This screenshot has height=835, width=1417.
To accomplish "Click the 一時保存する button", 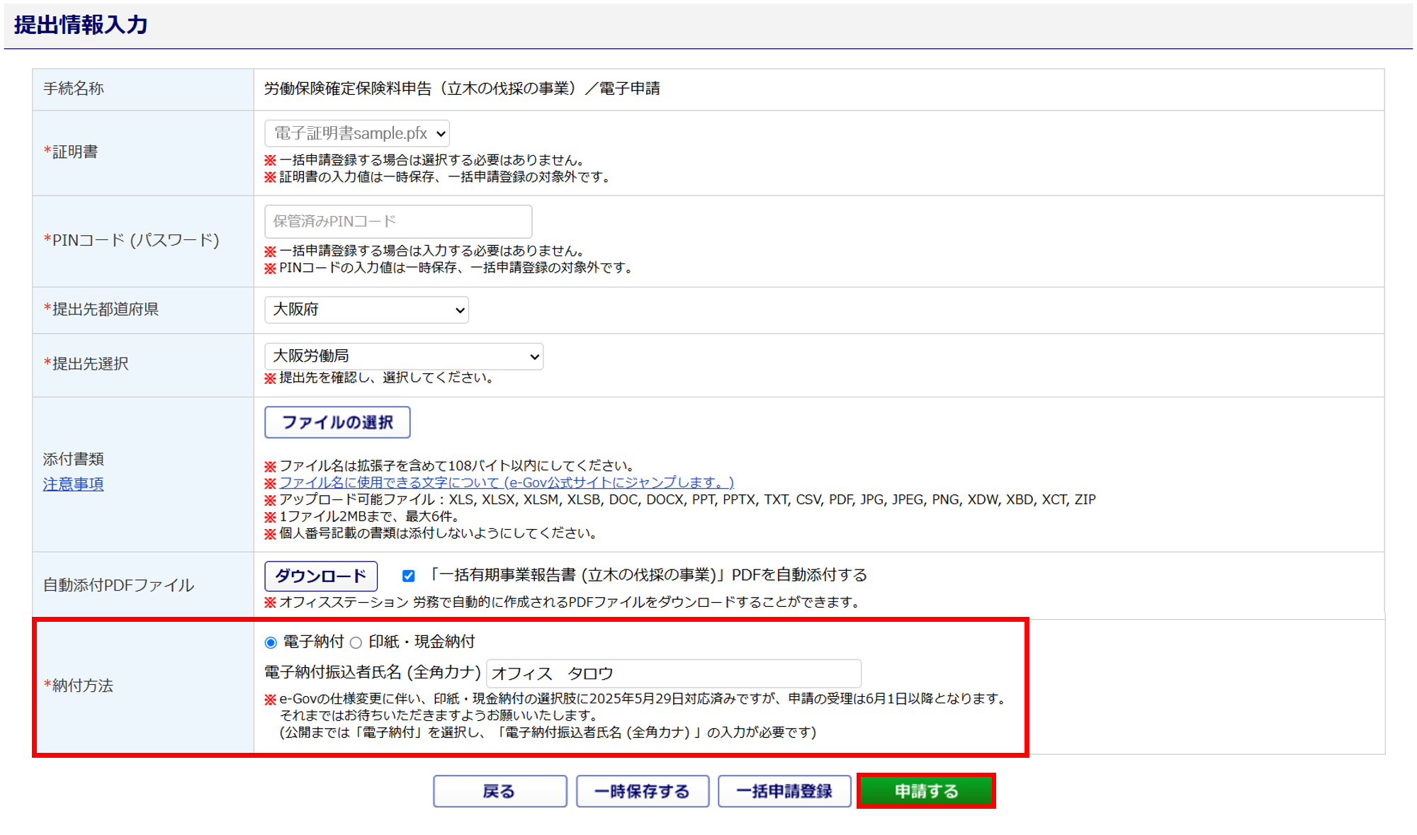I will [x=642, y=791].
